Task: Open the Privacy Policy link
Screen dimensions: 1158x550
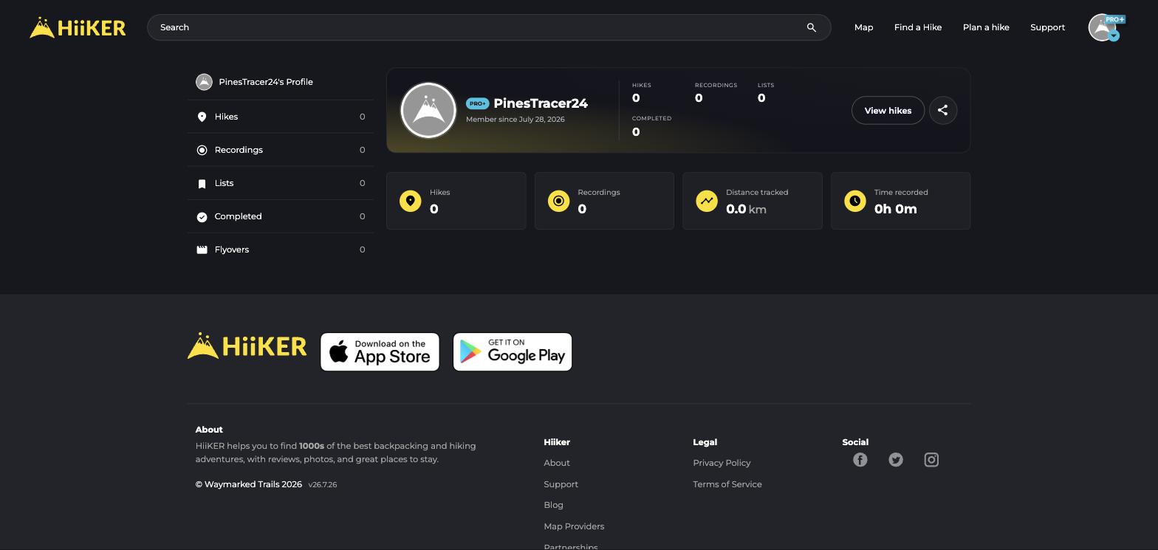Action: click(x=722, y=463)
